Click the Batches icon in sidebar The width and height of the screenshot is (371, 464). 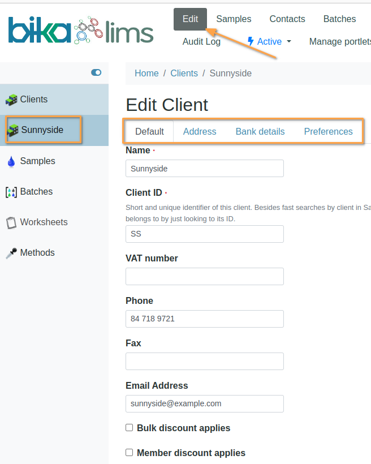[11, 192]
